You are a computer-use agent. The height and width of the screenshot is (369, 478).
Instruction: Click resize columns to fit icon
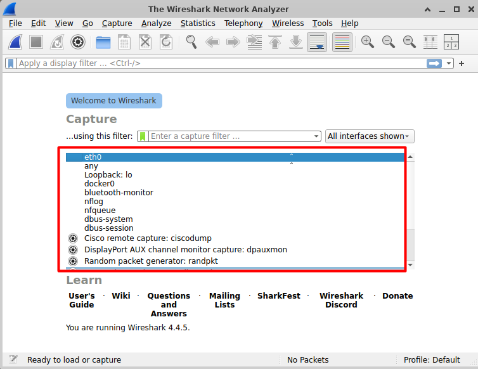coord(430,42)
